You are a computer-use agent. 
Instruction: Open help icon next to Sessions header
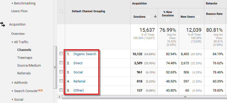(149, 17)
